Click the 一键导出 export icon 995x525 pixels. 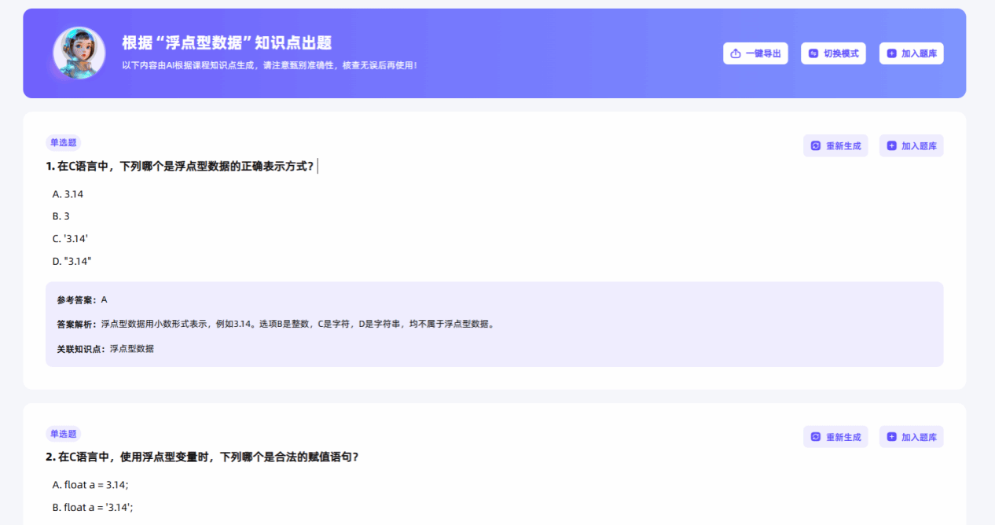point(736,53)
